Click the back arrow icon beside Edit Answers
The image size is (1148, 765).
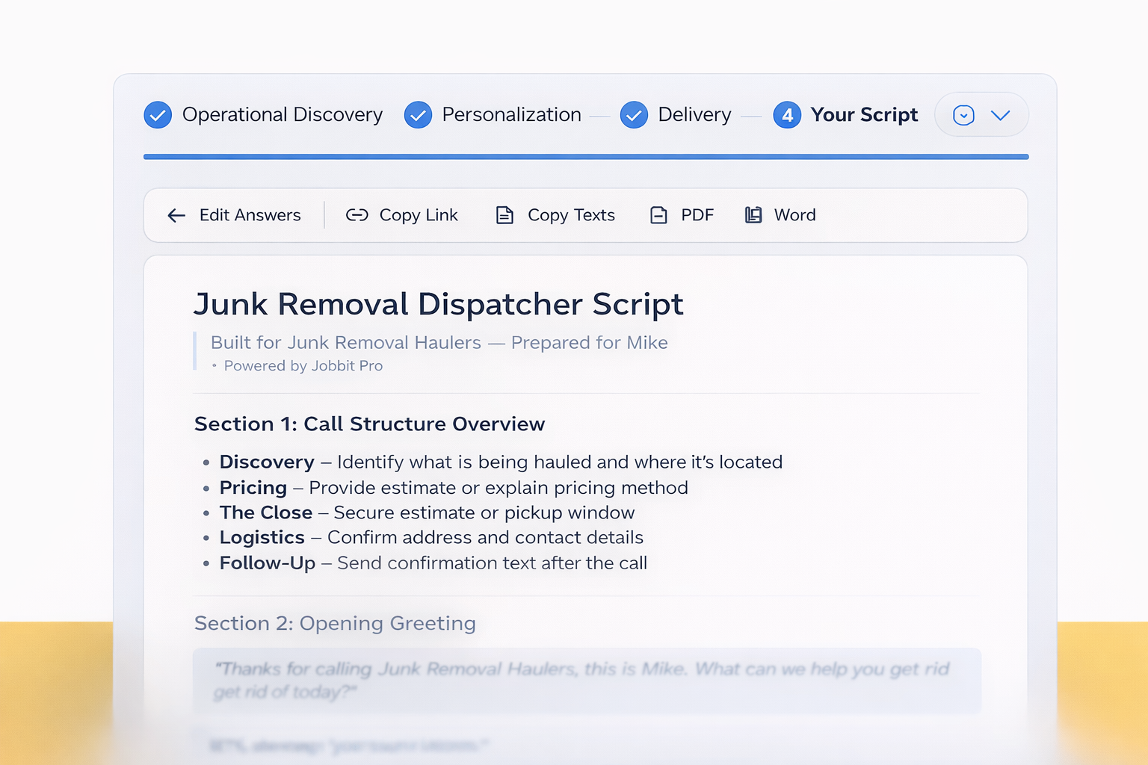(x=176, y=216)
